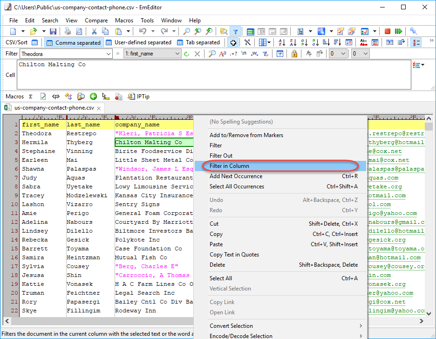Click the Print icon in the toolbar

[68, 31]
